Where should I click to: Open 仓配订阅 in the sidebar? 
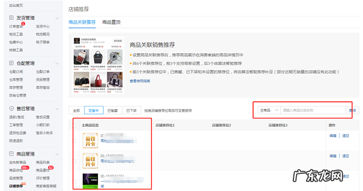(x=16, y=71)
